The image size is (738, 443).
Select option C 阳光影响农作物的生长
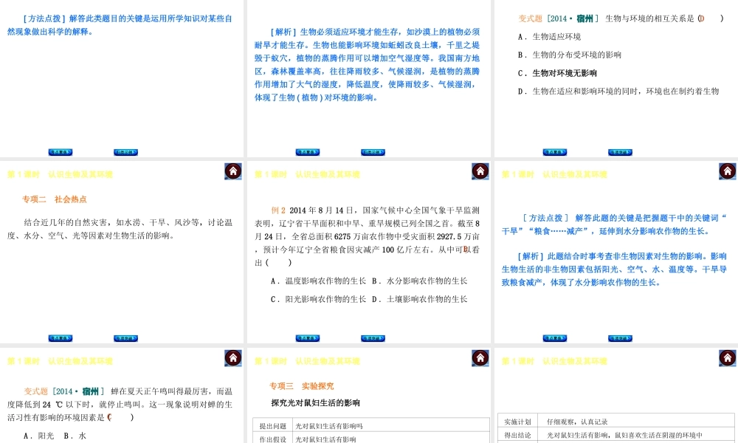point(318,299)
